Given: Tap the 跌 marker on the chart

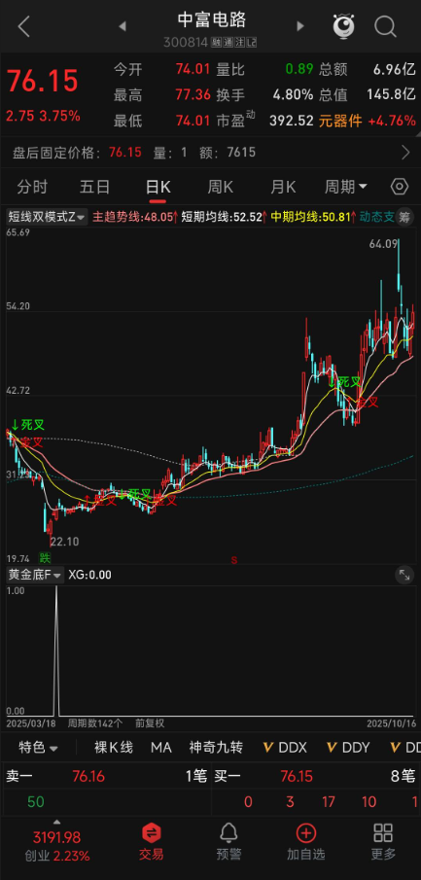Looking at the screenshot, I should pos(44,558).
